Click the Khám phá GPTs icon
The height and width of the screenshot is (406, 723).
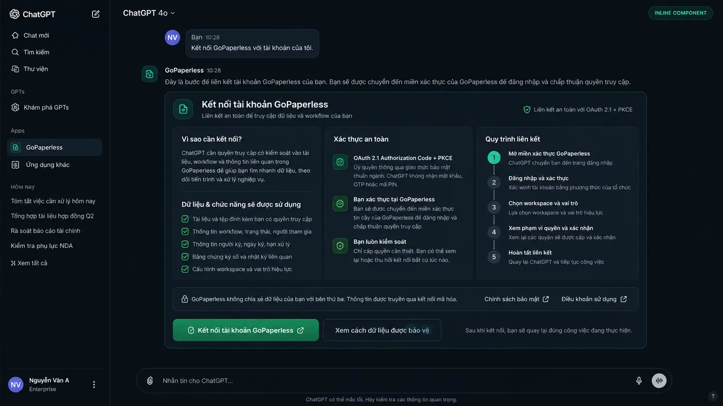coord(15,107)
